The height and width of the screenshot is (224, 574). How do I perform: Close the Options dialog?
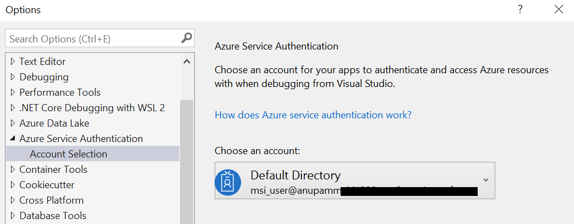click(x=559, y=9)
